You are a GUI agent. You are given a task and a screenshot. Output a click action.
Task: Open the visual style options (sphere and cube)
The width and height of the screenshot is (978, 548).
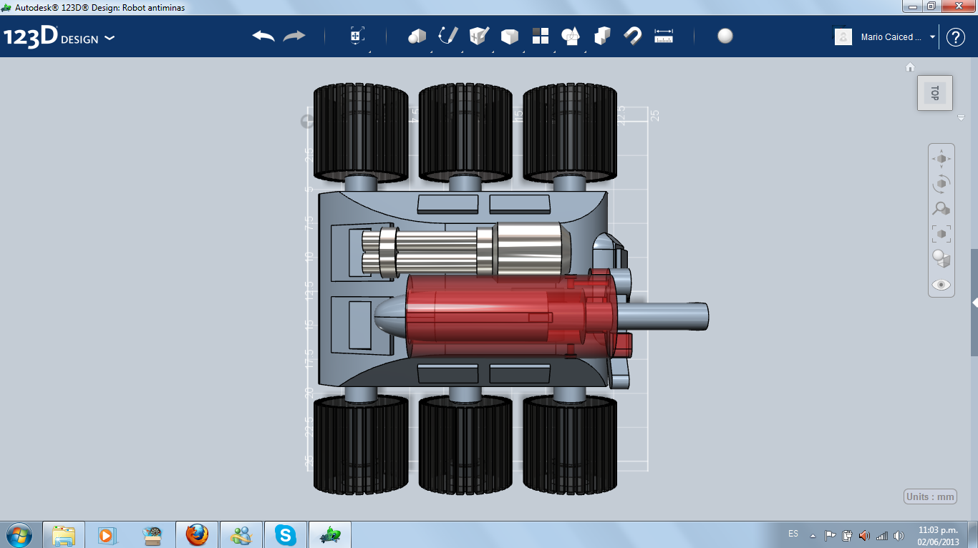[941, 259]
